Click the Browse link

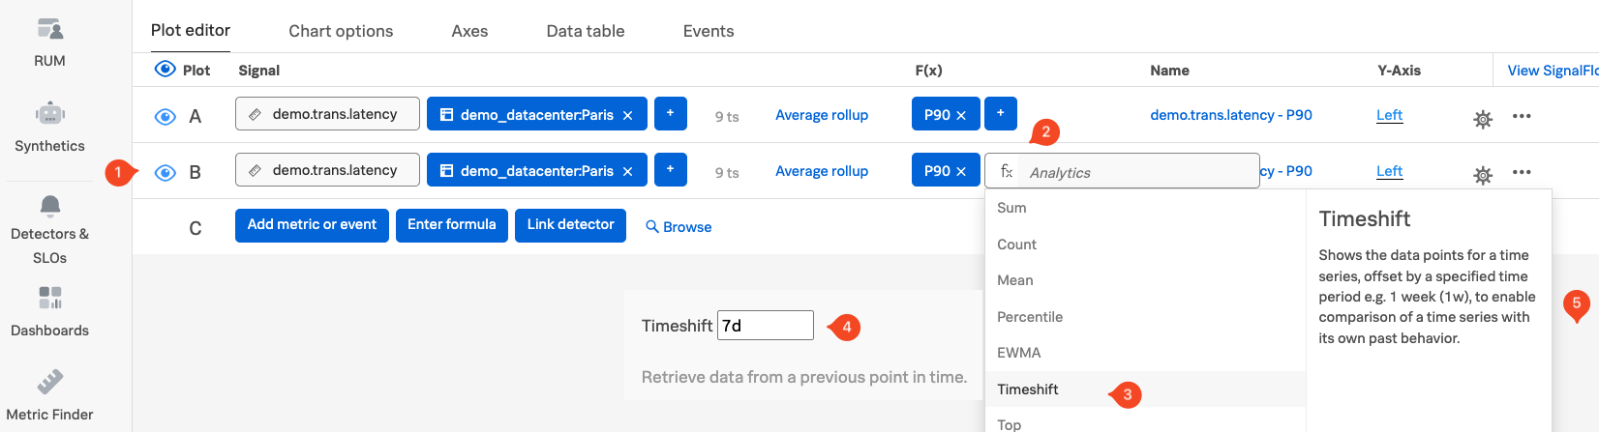(x=679, y=227)
